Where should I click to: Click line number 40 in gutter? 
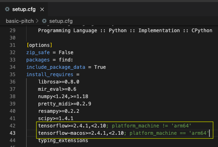13,111
